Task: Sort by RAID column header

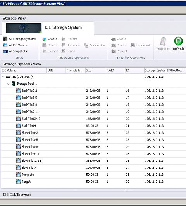Action: point(115,70)
